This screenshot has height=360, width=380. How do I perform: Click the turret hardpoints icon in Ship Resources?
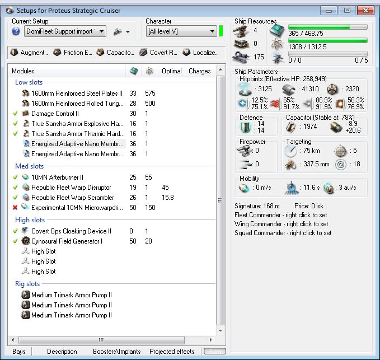241,31
